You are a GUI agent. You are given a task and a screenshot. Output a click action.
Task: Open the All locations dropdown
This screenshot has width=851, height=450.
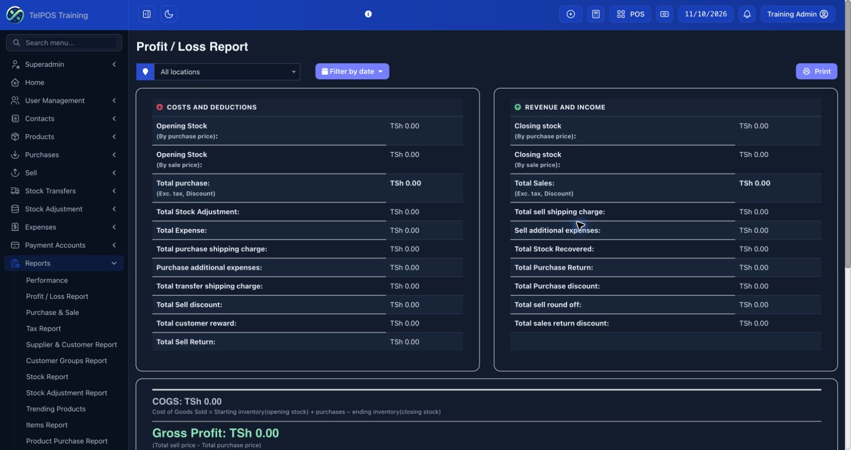(227, 72)
